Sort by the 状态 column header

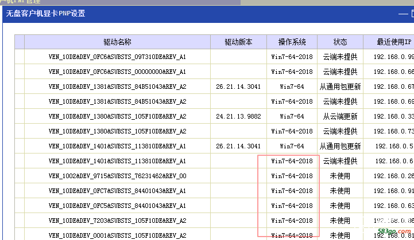point(340,42)
